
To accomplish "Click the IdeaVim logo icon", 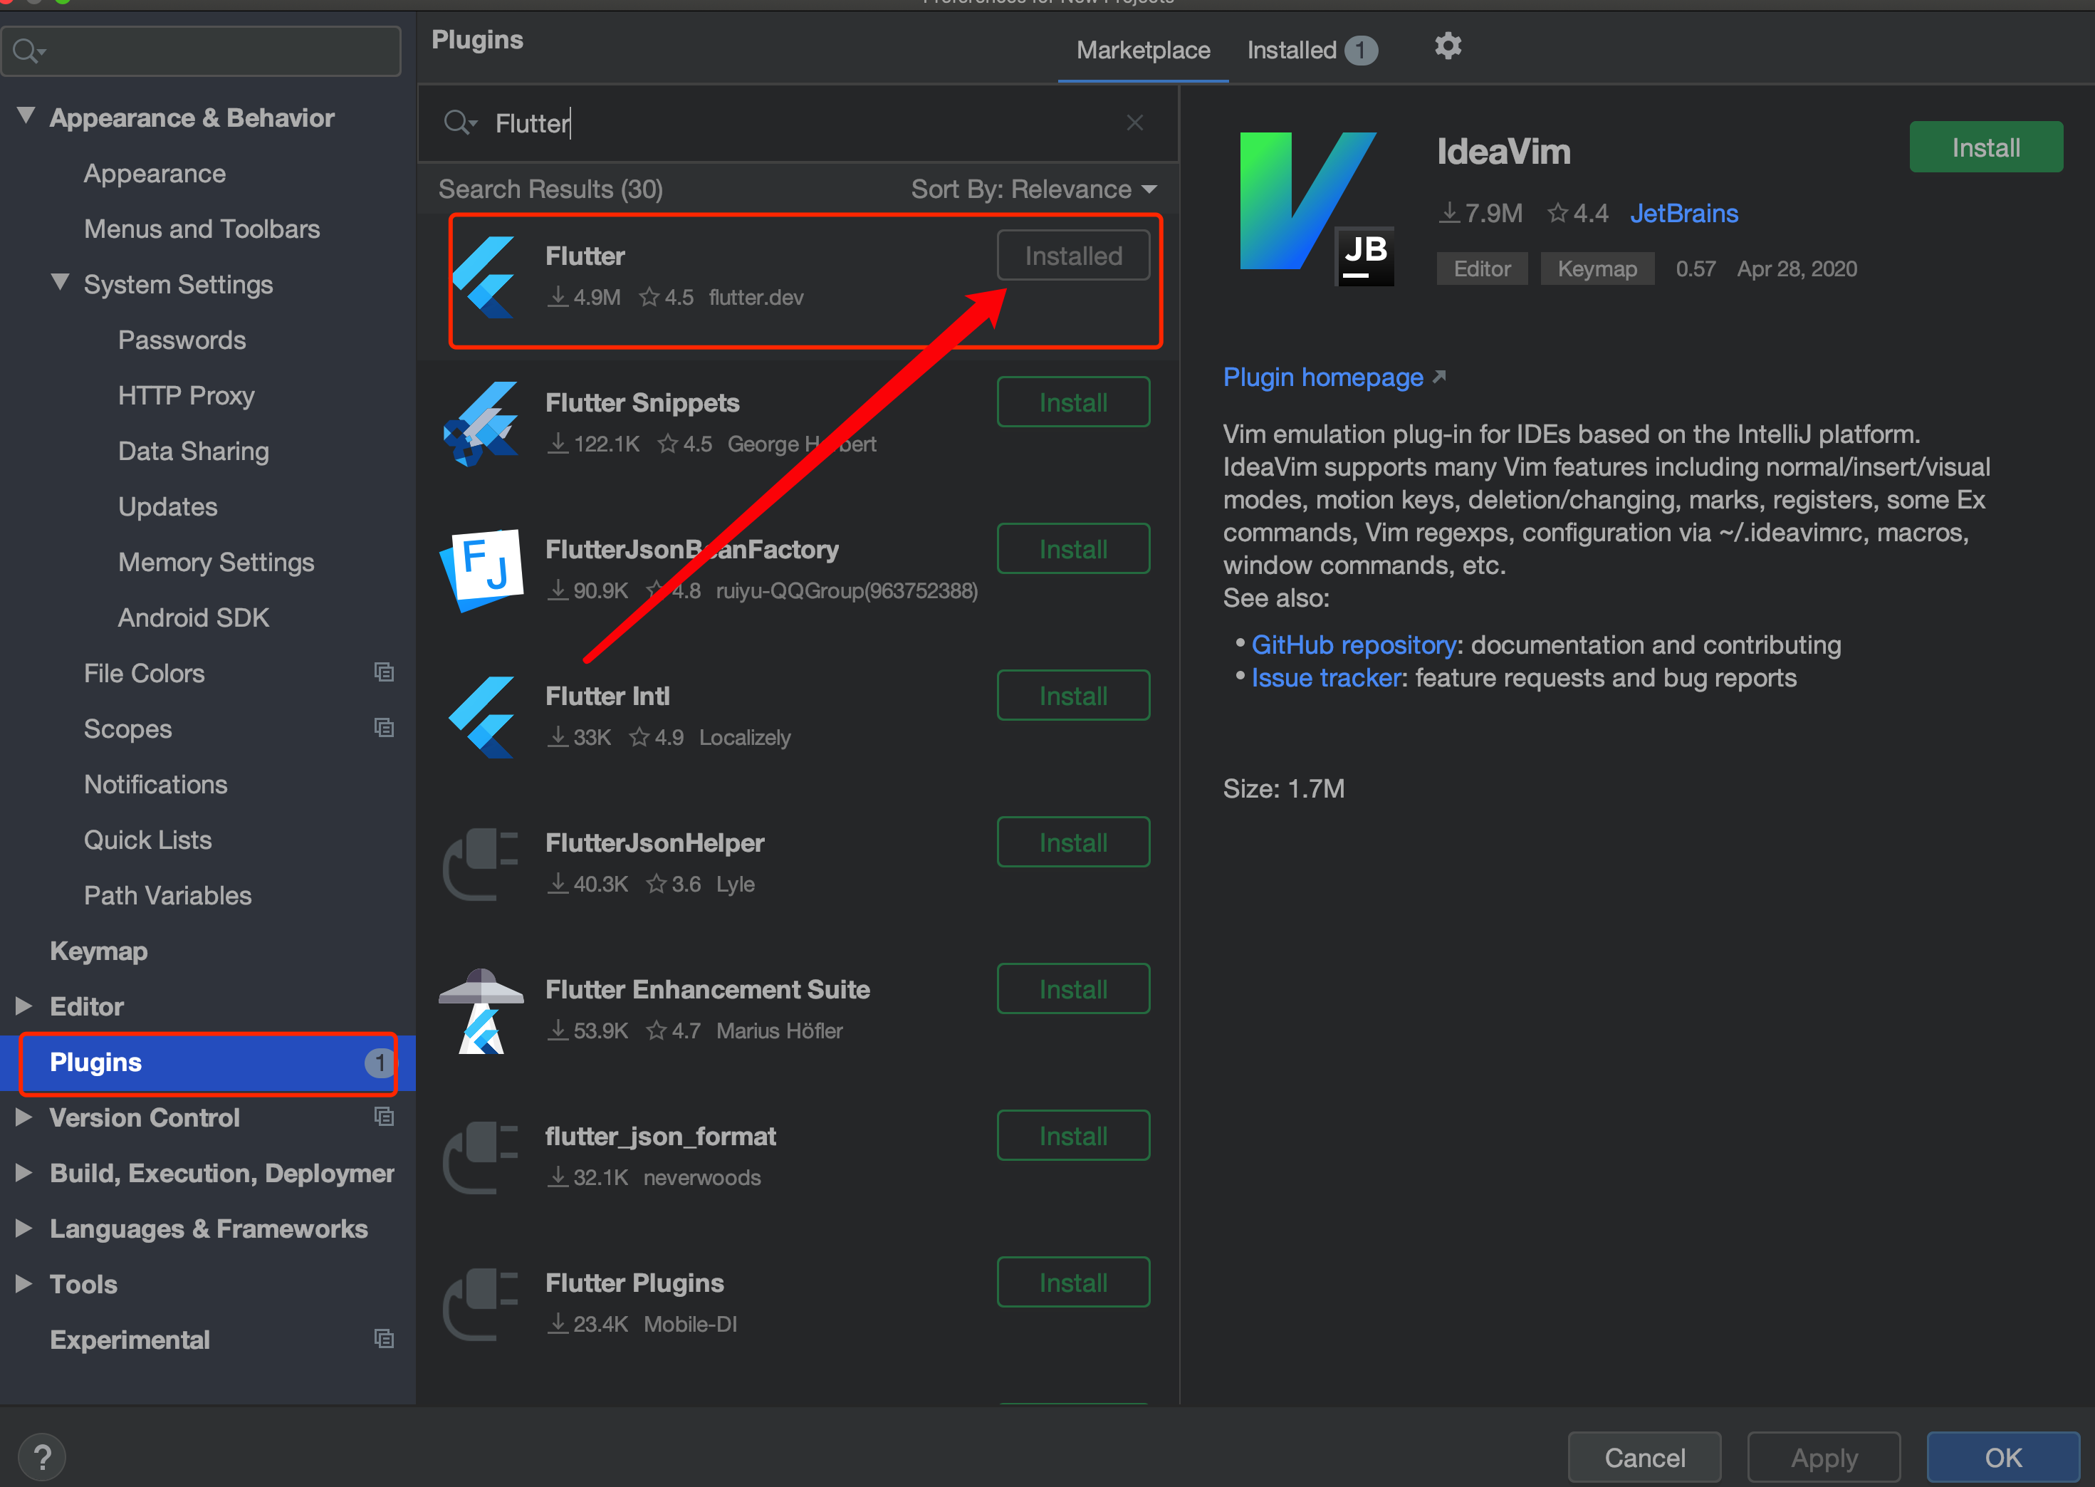I will 1314,207.
